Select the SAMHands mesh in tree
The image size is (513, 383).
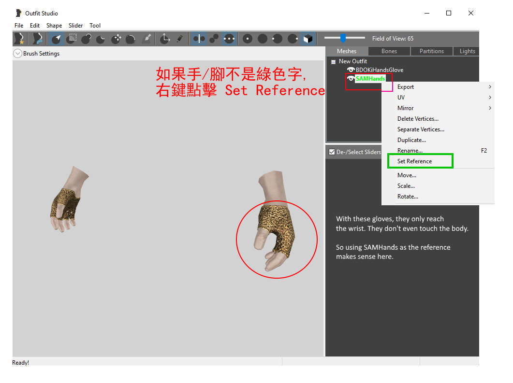click(370, 78)
